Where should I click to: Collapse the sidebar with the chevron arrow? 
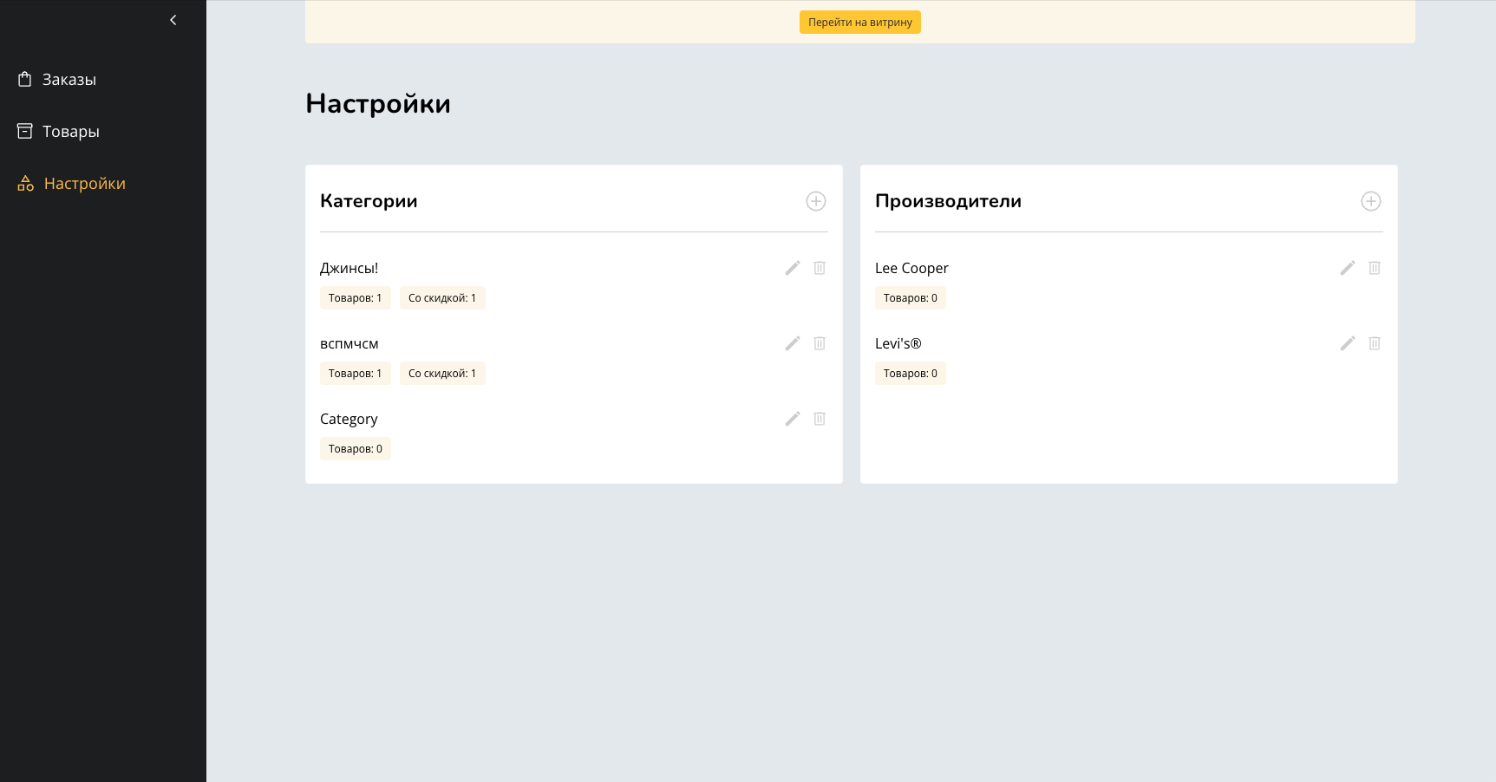coord(173,19)
